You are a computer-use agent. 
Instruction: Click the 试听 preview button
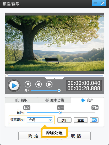point(64,120)
